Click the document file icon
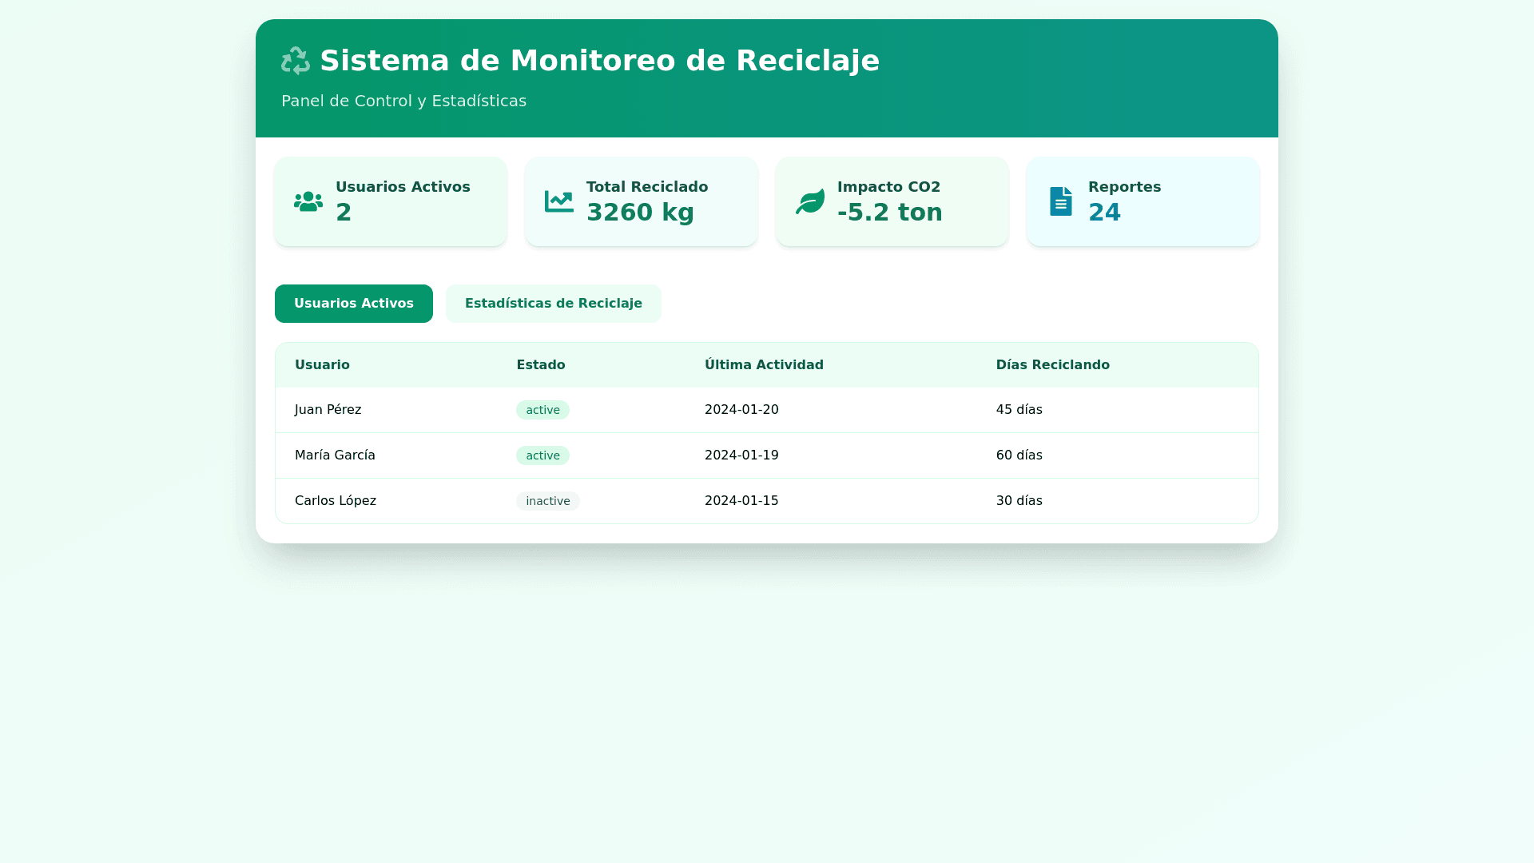The width and height of the screenshot is (1534, 863). tap(1061, 201)
